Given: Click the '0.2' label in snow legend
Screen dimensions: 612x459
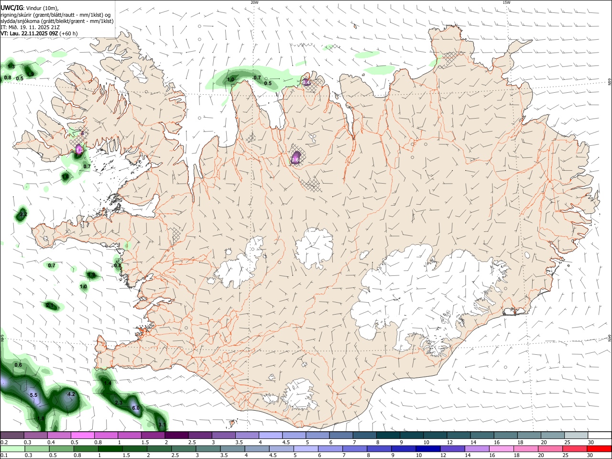Looking at the screenshot, I should click(x=4, y=442).
